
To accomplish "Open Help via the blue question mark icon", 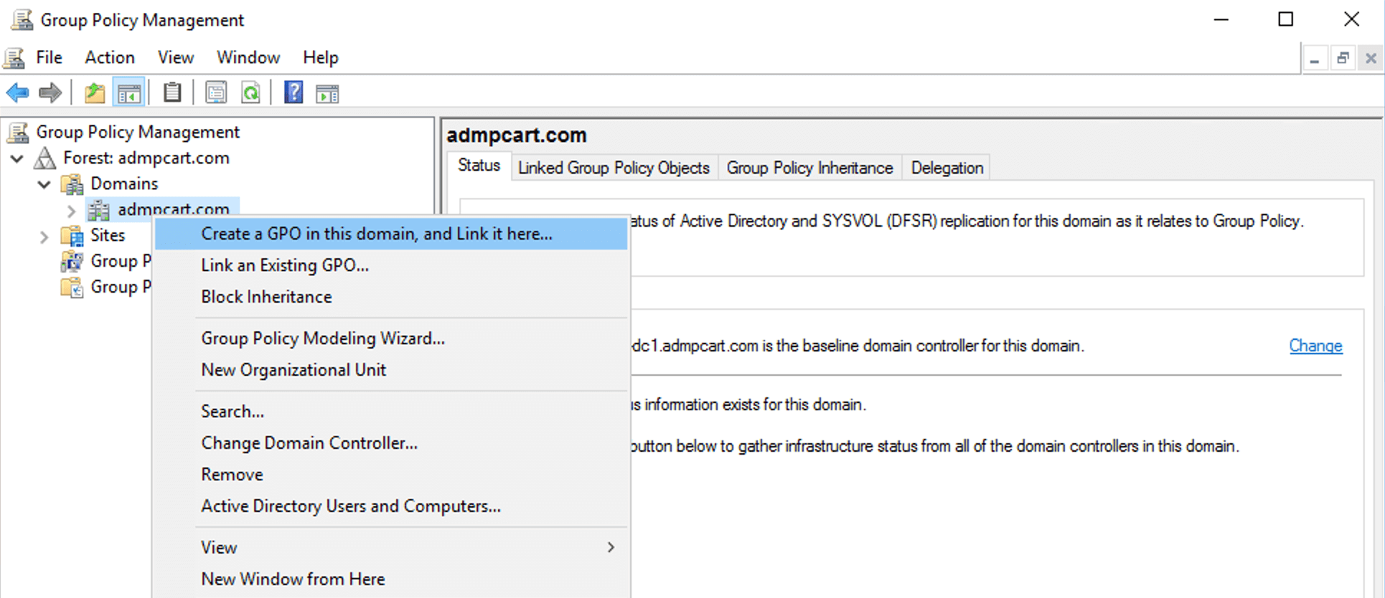I will coord(294,93).
